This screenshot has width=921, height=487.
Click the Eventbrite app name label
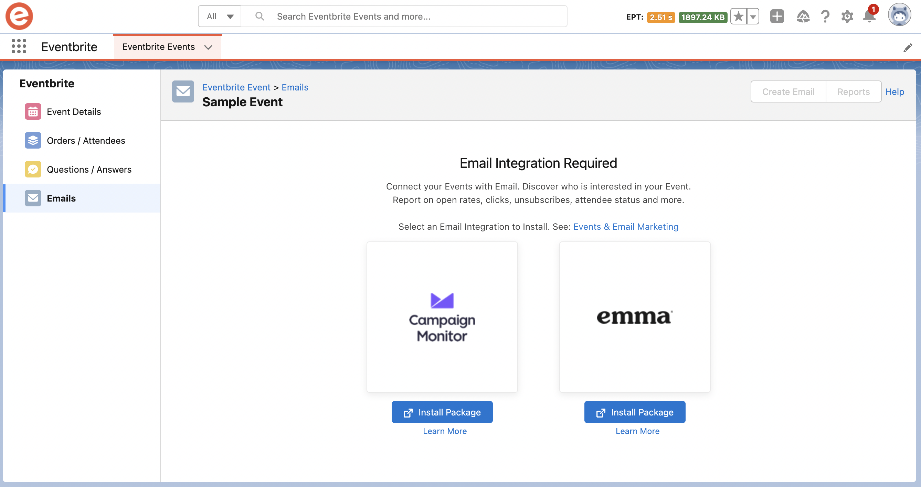(x=69, y=47)
